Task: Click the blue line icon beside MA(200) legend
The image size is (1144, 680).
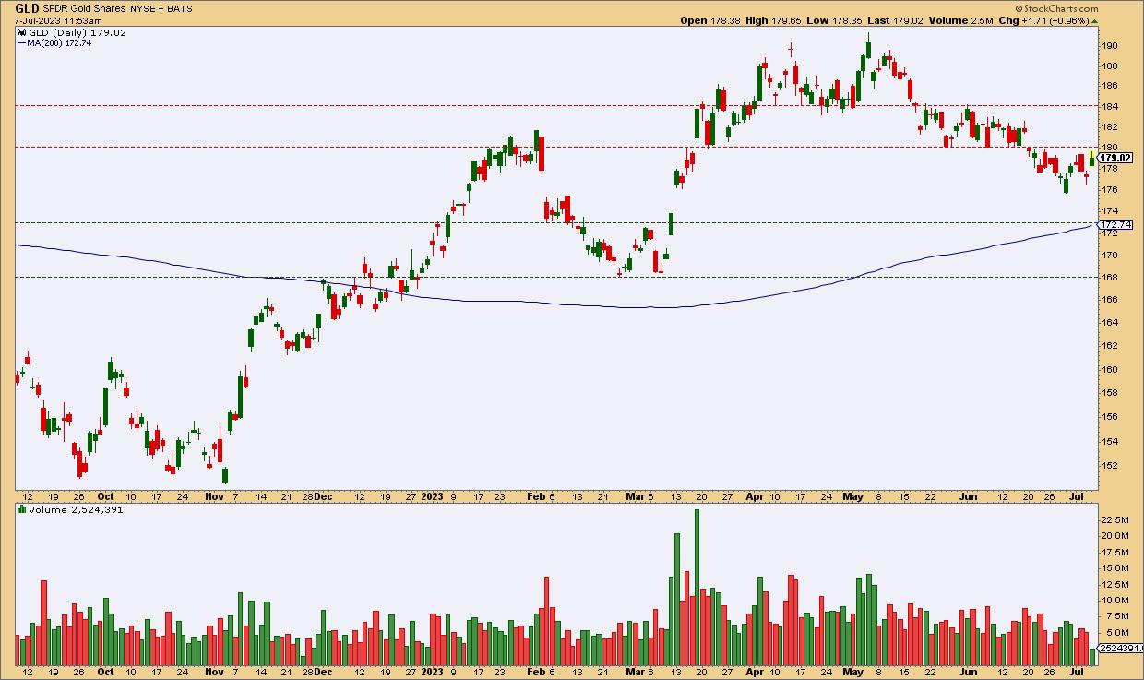Action: [22, 43]
